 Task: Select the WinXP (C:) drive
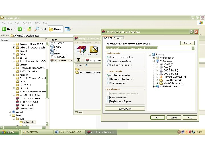167,64
